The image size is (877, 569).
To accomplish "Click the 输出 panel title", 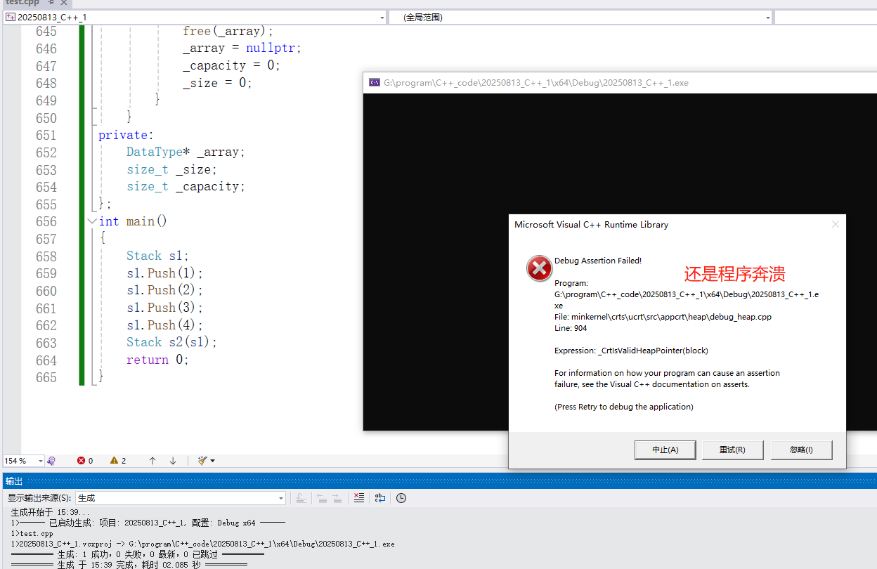I will (14, 481).
